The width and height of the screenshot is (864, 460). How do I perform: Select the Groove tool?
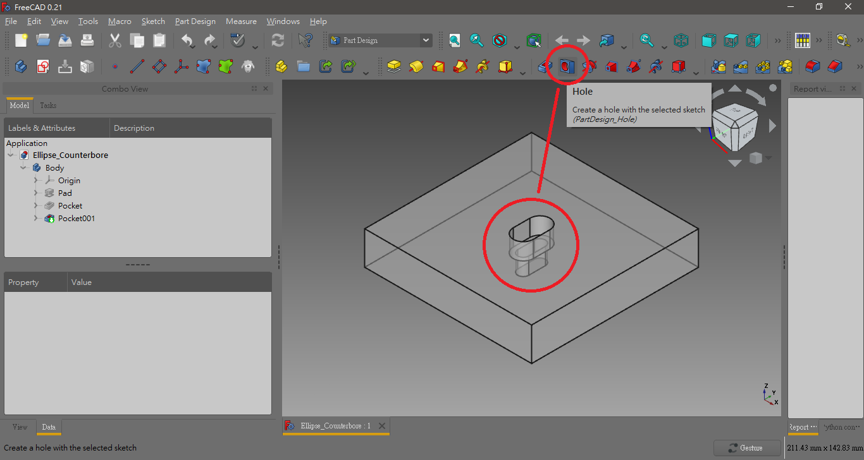pos(589,66)
